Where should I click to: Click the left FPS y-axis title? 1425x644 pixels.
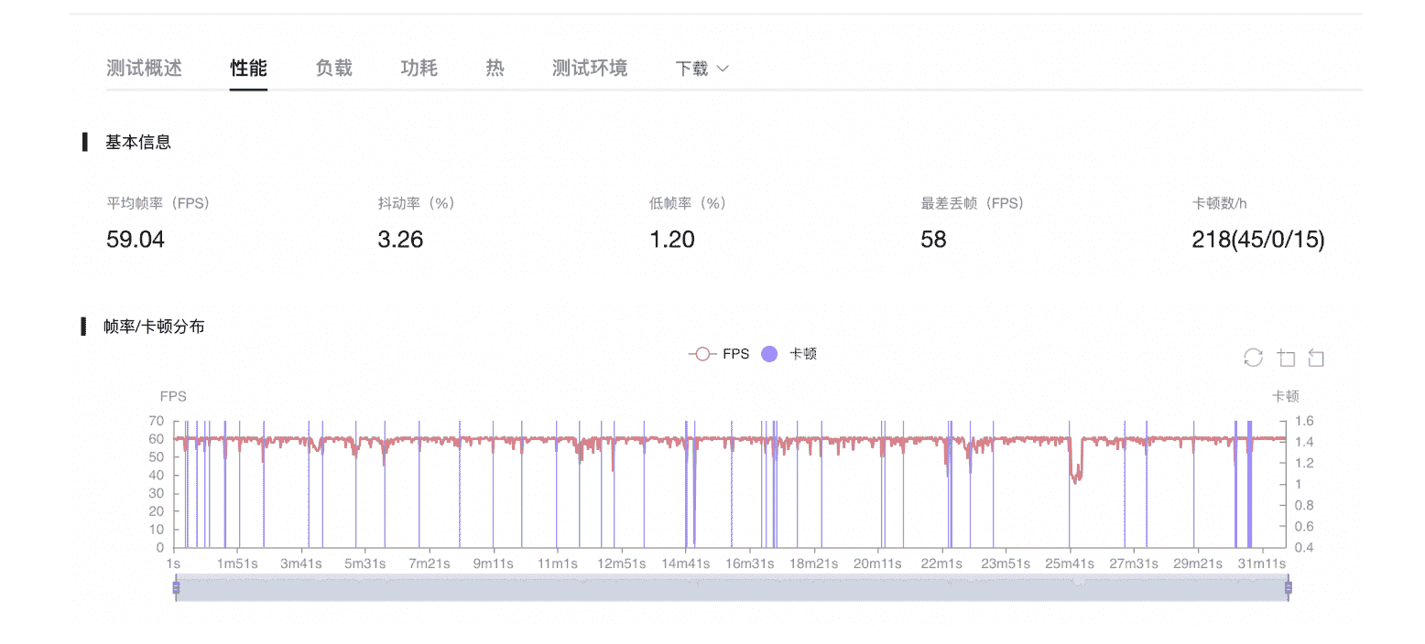(x=173, y=396)
